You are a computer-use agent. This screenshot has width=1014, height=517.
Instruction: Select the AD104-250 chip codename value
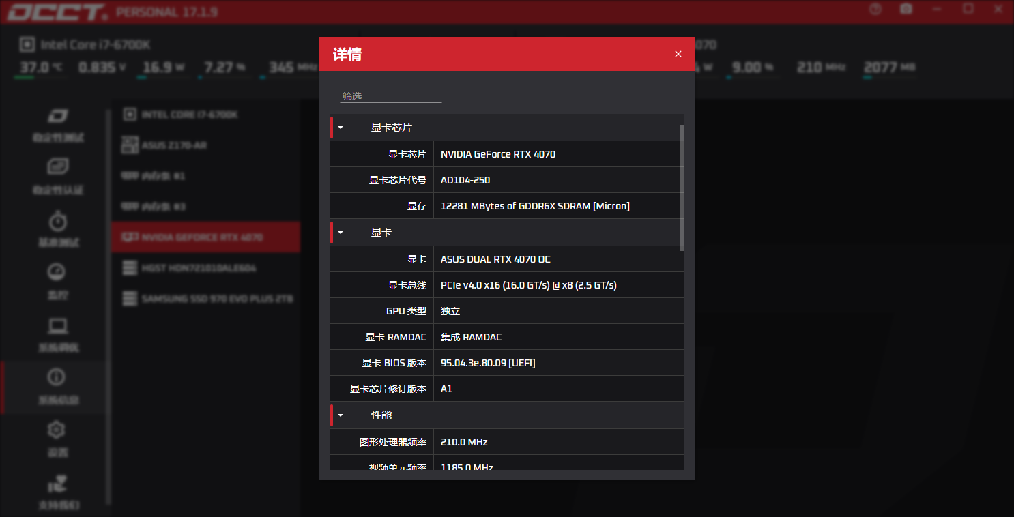pyautogui.click(x=465, y=180)
